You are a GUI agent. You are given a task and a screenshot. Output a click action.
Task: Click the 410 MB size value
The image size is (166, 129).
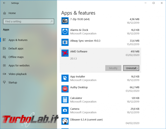click(135, 51)
